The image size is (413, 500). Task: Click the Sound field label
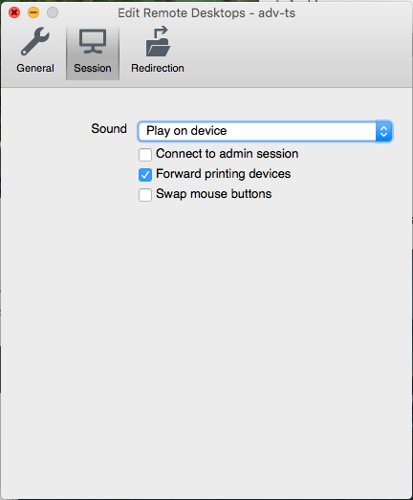point(109,129)
